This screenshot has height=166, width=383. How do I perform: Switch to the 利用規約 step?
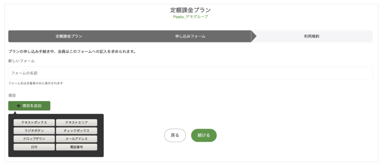(312, 36)
